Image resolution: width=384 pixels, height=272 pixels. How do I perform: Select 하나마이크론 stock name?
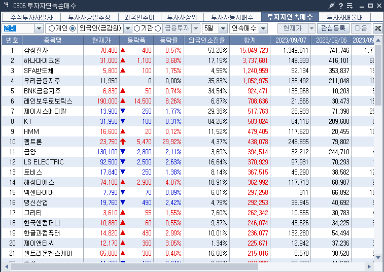click(x=42, y=60)
